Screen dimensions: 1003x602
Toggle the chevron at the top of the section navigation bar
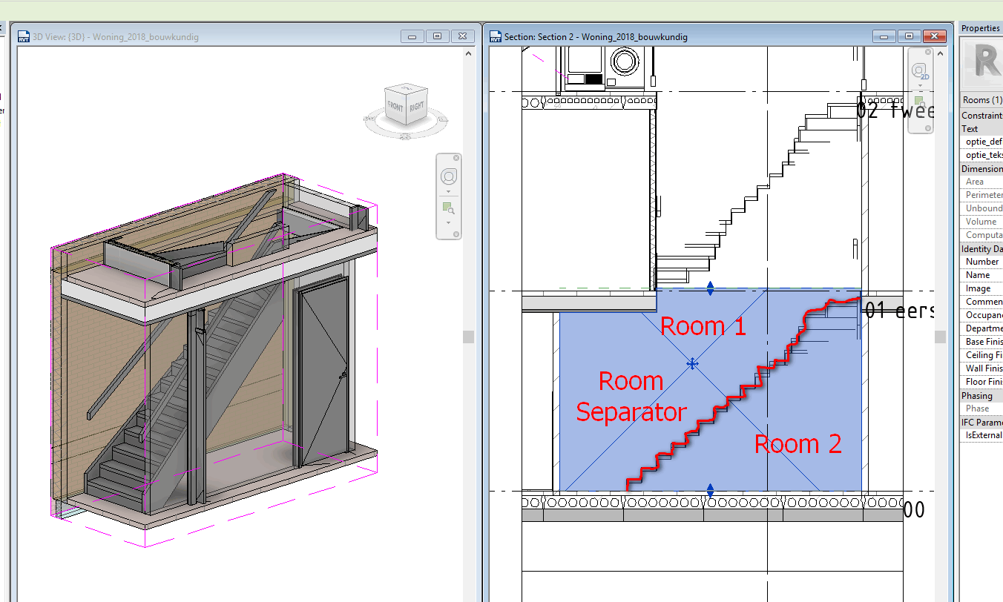940,53
